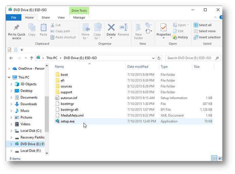Screen dimensions: 235x174
Task: Click the Copy ribbon icon
Action: [32, 28]
